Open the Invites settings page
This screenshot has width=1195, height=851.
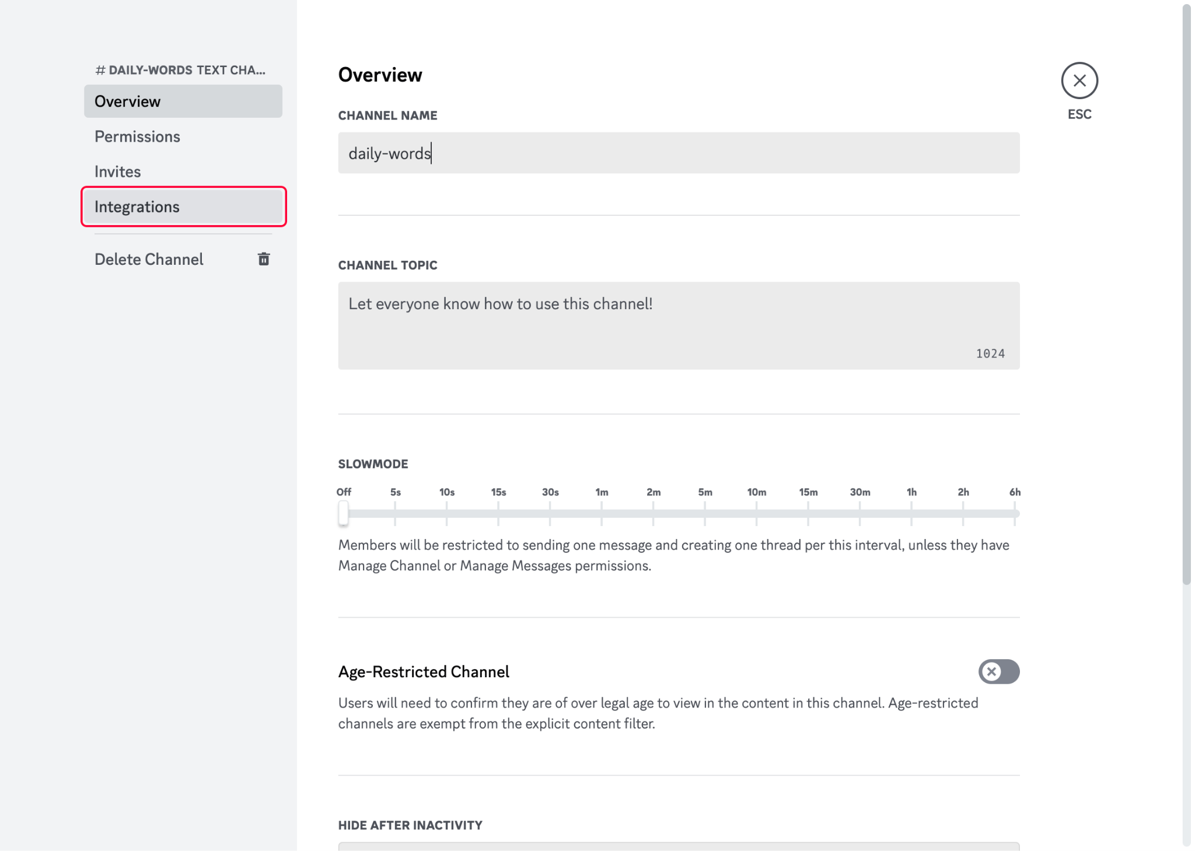(x=117, y=171)
